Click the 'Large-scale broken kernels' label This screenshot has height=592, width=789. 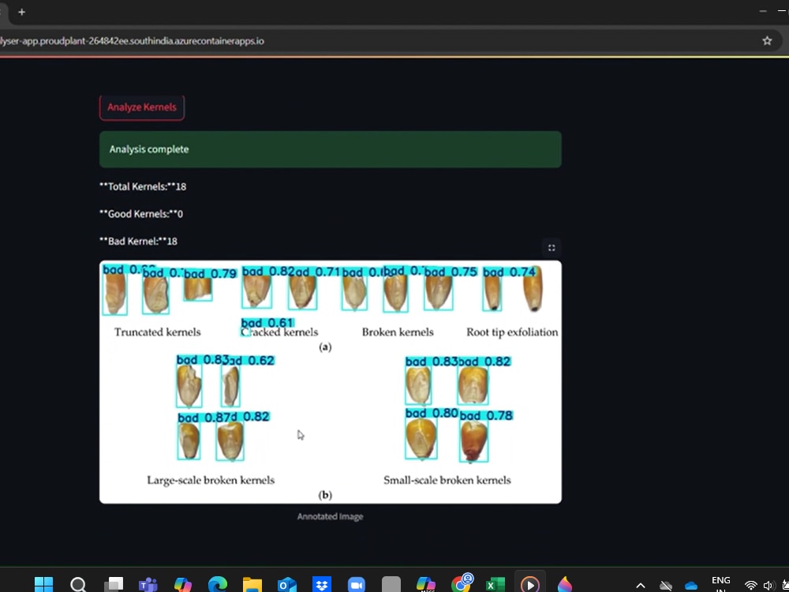point(211,480)
